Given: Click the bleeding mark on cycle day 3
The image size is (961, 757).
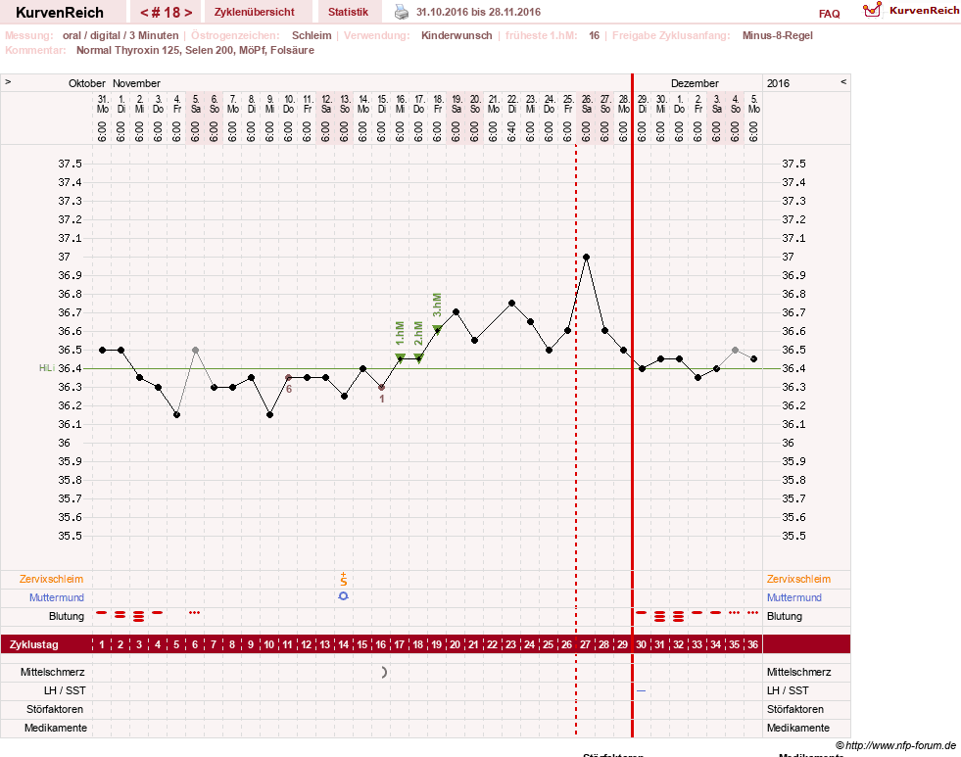Looking at the screenshot, I should click(x=139, y=616).
